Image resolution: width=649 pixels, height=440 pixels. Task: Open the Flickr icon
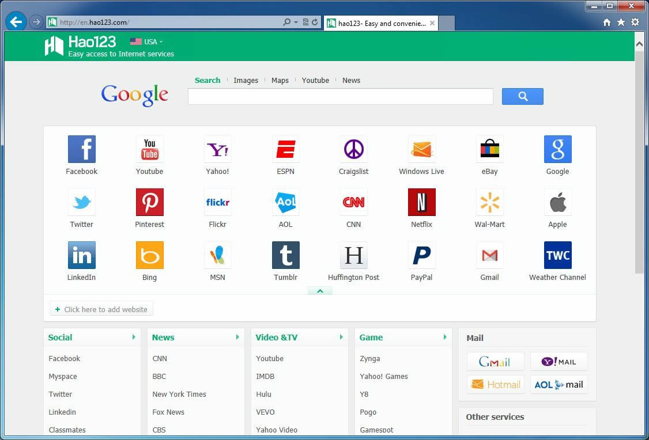point(217,202)
